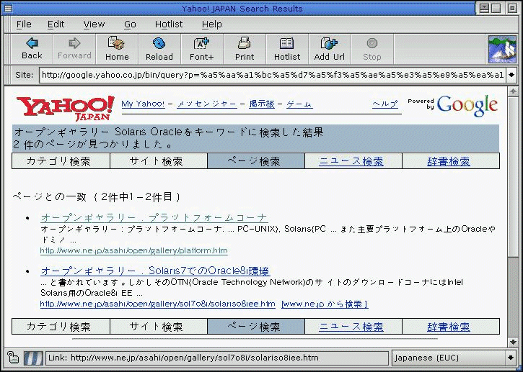This screenshot has height=372, width=523.
Task: Open the ヘルプ link
Action: tap(385, 104)
